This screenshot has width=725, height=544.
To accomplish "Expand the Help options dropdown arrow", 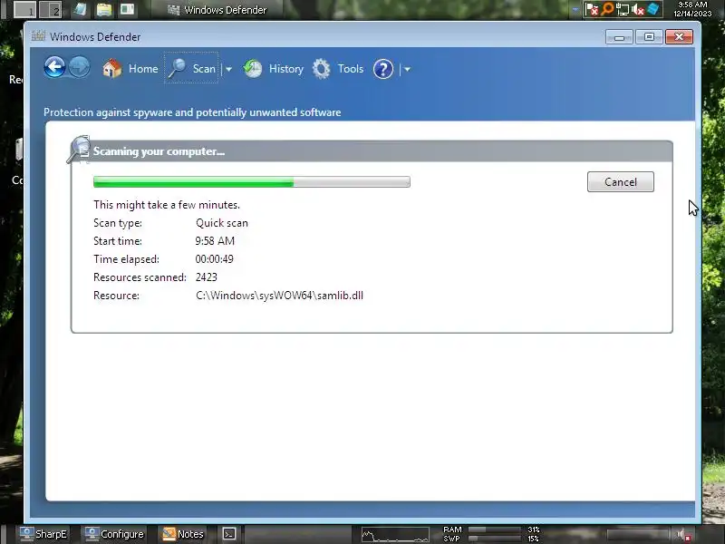I will click(407, 70).
